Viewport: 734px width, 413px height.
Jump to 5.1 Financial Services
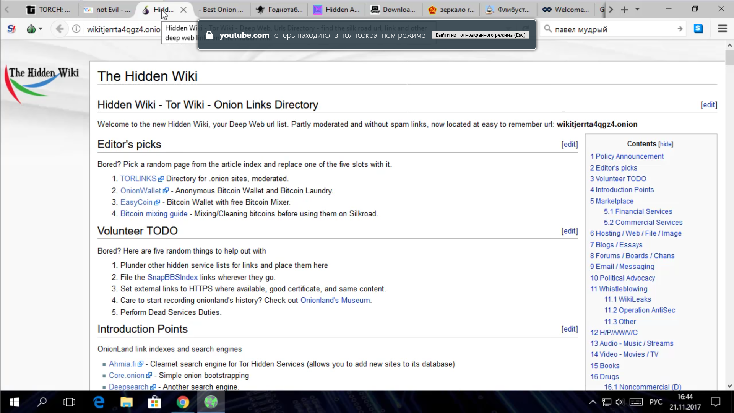click(638, 211)
